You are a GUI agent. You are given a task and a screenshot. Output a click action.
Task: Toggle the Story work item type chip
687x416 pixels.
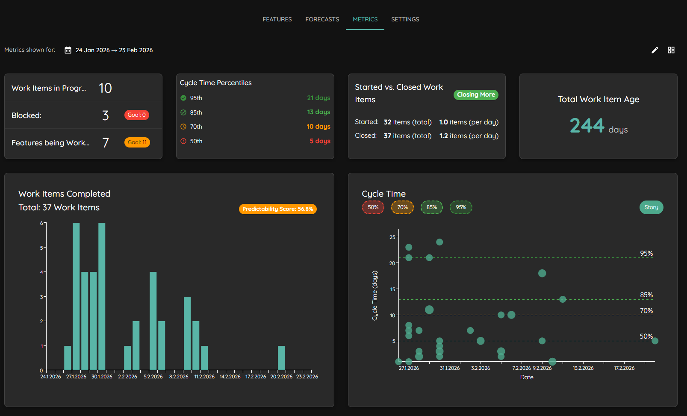pyautogui.click(x=652, y=207)
